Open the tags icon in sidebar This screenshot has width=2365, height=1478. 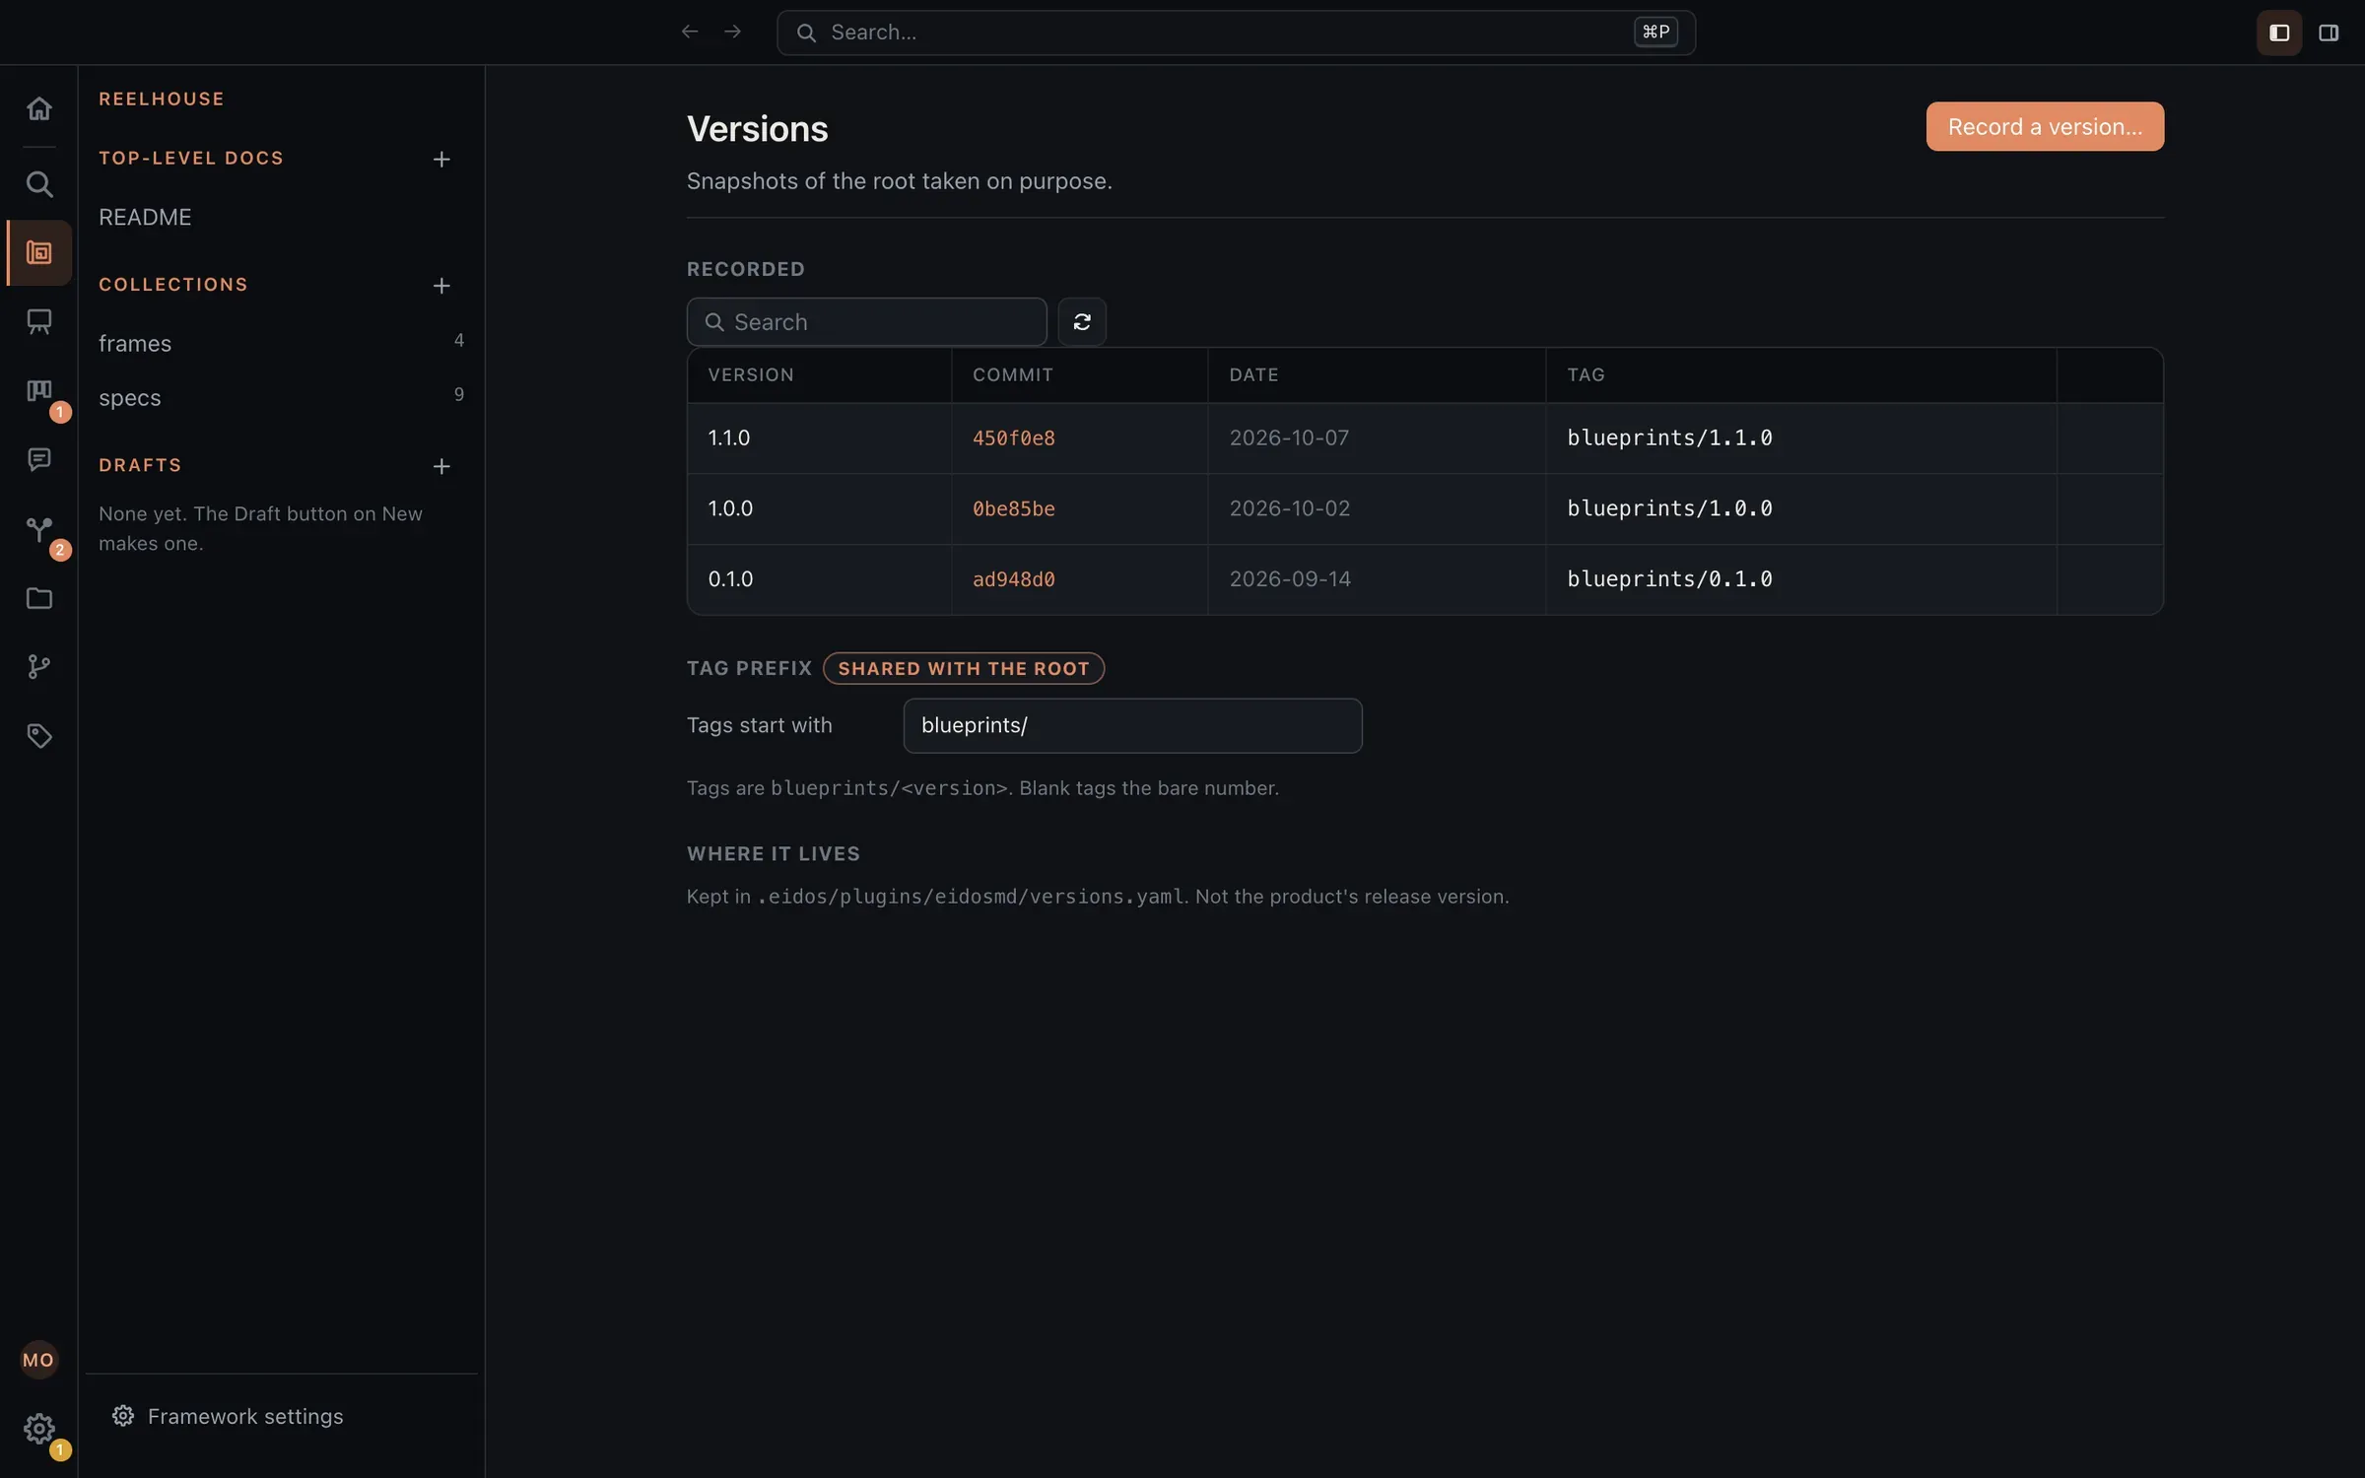[39, 736]
